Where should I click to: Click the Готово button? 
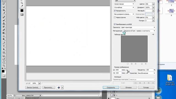click(146, 87)
